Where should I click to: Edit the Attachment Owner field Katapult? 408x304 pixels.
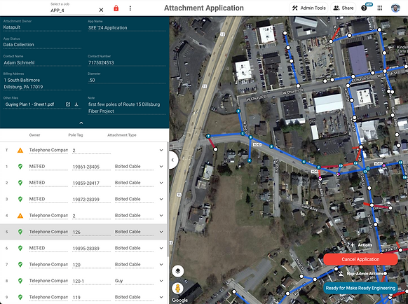pos(42,27)
